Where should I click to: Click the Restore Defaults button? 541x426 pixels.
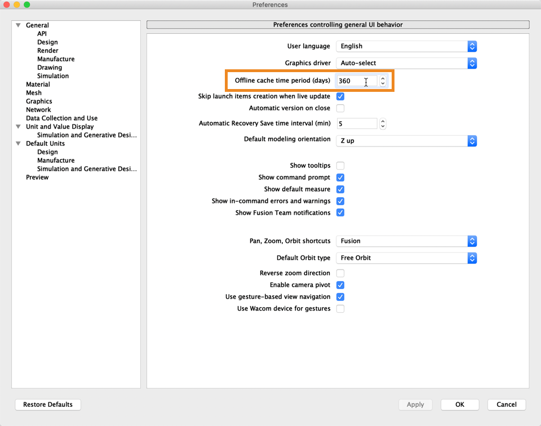click(x=47, y=405)
